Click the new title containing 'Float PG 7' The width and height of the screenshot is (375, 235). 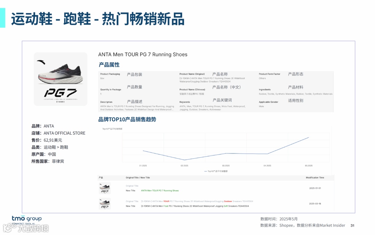pyautogui.click(x=195, y=206)
